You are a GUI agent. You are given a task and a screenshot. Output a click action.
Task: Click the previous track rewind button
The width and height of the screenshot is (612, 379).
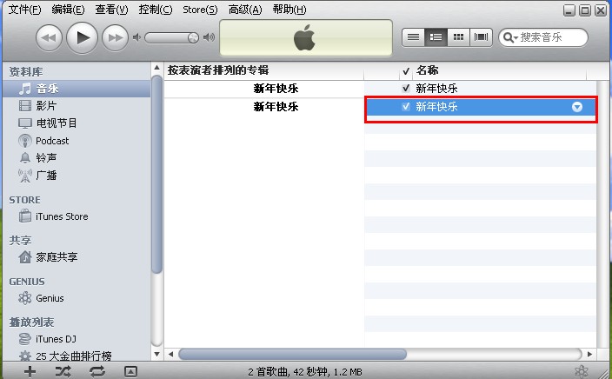click(49, 38)
